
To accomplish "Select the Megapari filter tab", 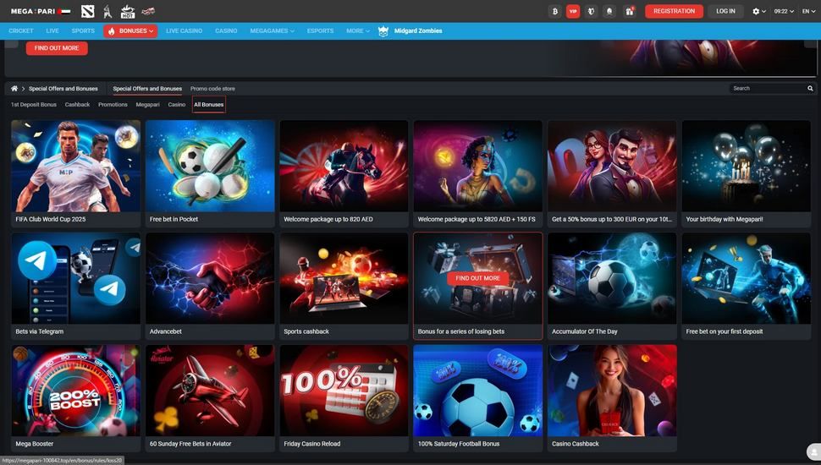I will pos(147,105).
